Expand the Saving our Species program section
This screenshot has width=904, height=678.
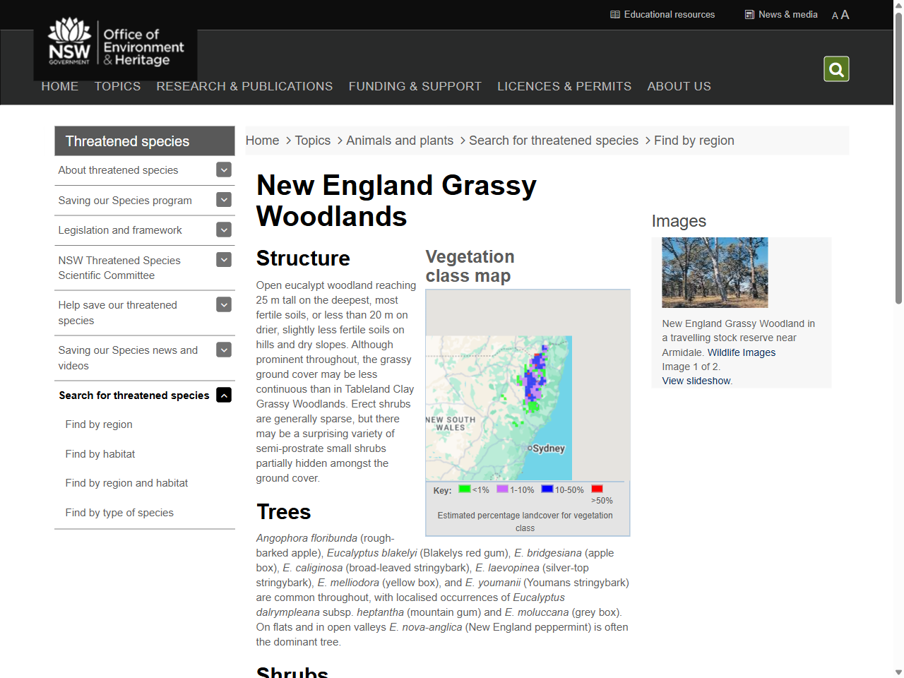(x=223, y=200)
